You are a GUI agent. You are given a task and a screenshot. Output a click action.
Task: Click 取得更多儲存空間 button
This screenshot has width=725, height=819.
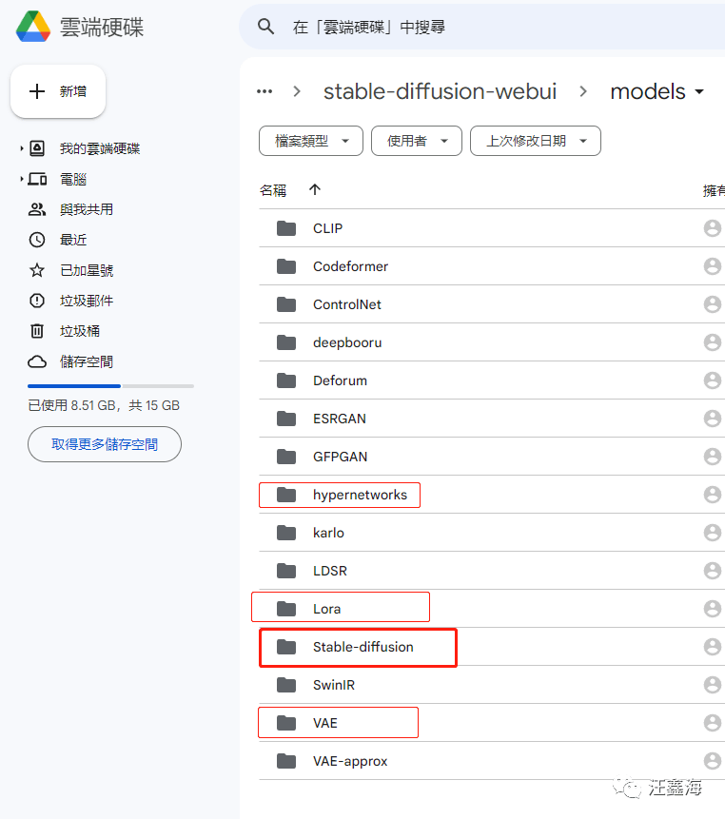click(105, 444)
